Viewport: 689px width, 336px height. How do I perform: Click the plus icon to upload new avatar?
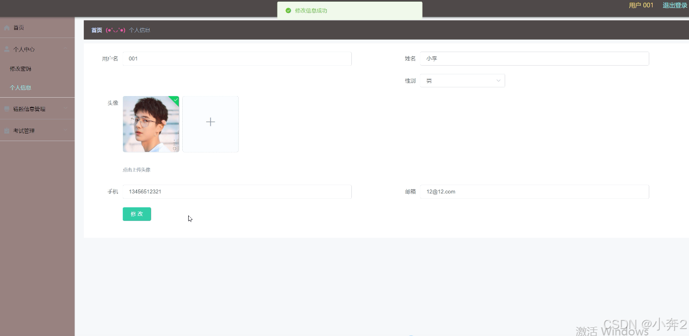click(210, 122)
